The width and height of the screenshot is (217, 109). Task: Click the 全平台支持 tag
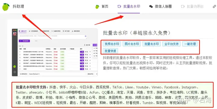click(171, 44)
